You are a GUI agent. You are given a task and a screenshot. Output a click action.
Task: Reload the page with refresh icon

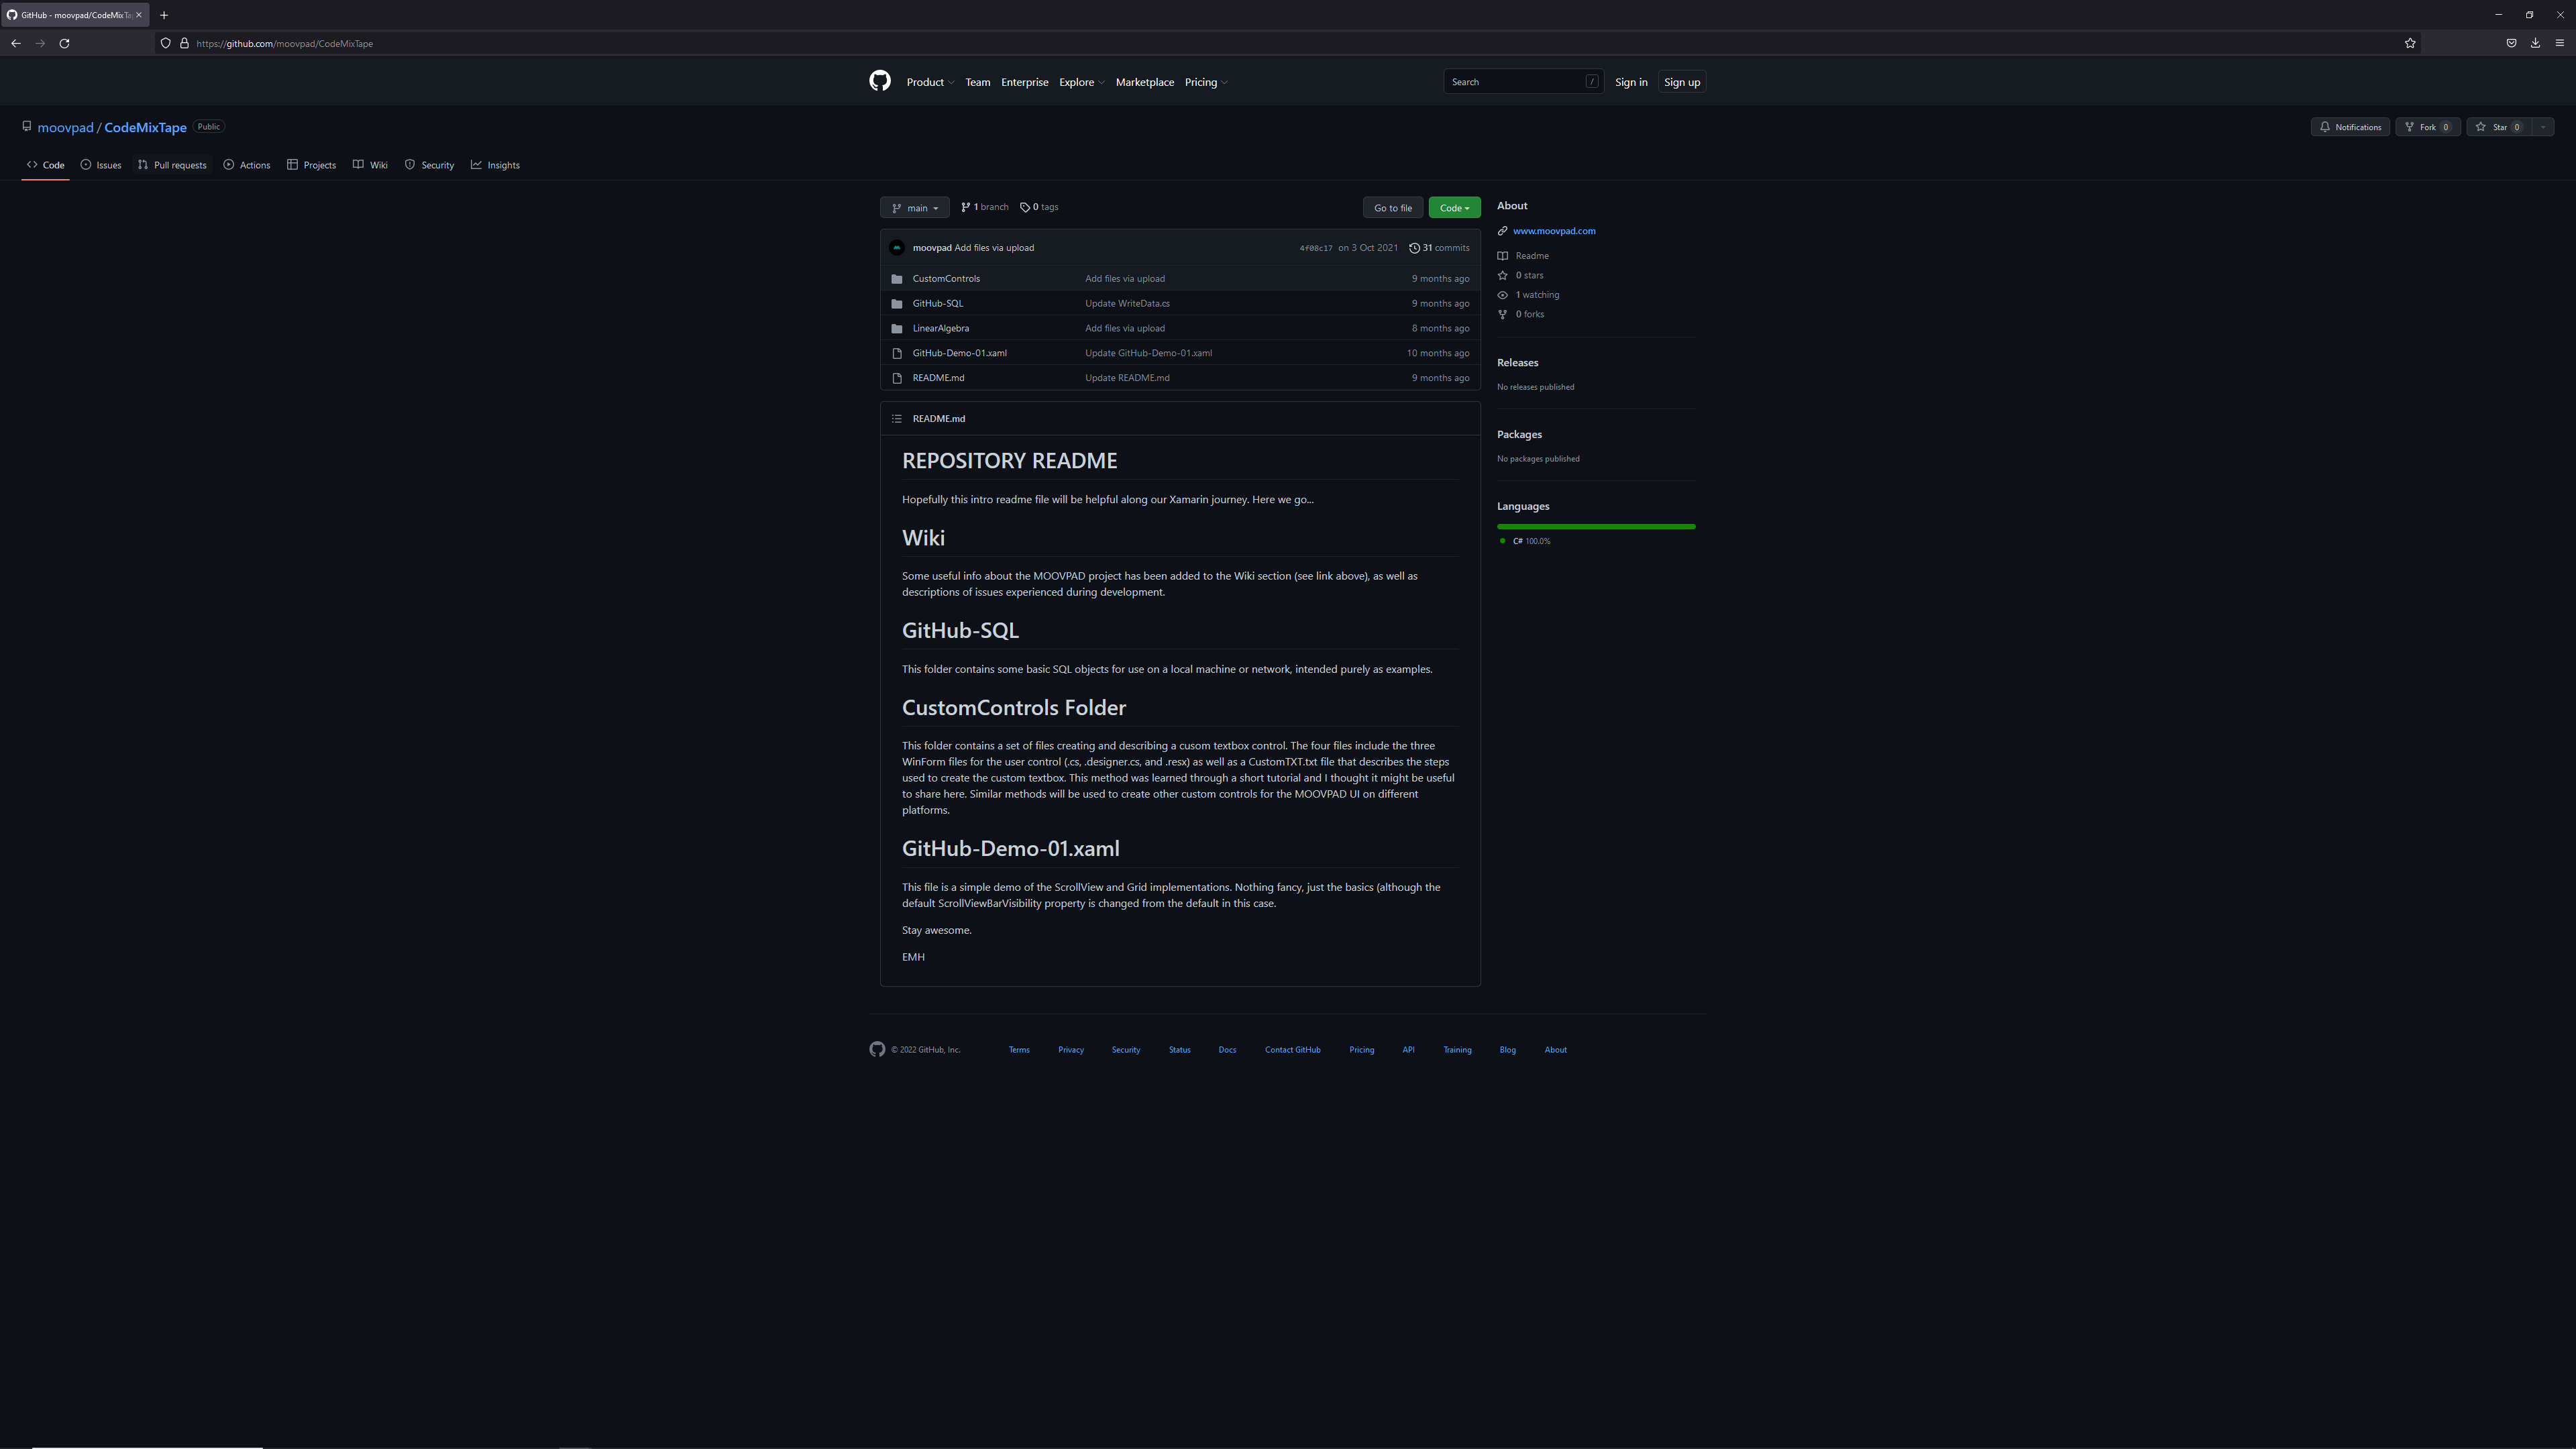point(64,43)
